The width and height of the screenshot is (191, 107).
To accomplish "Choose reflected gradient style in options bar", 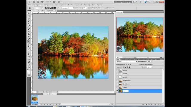I will 53,8.
